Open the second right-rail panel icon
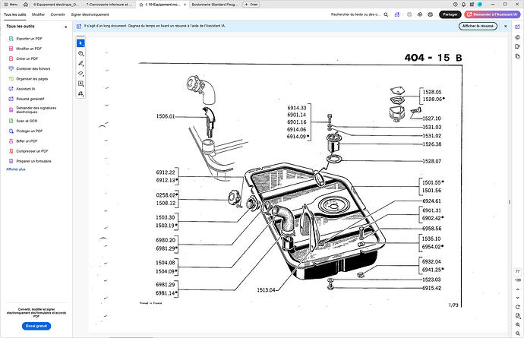524x338 pixels. pyautogui.click(x=518, y=37)
